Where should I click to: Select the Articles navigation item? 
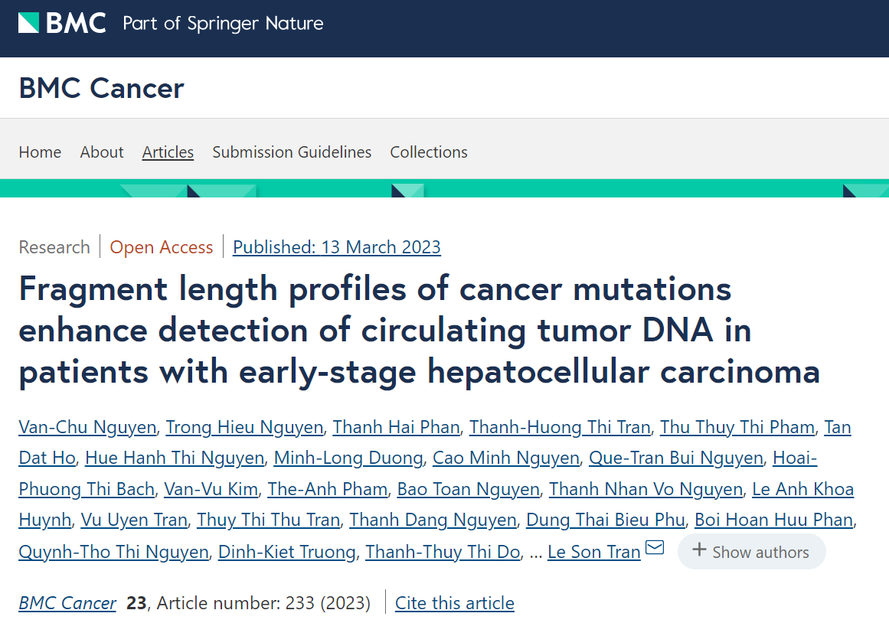pyautogui.click(x=168, y=152)
